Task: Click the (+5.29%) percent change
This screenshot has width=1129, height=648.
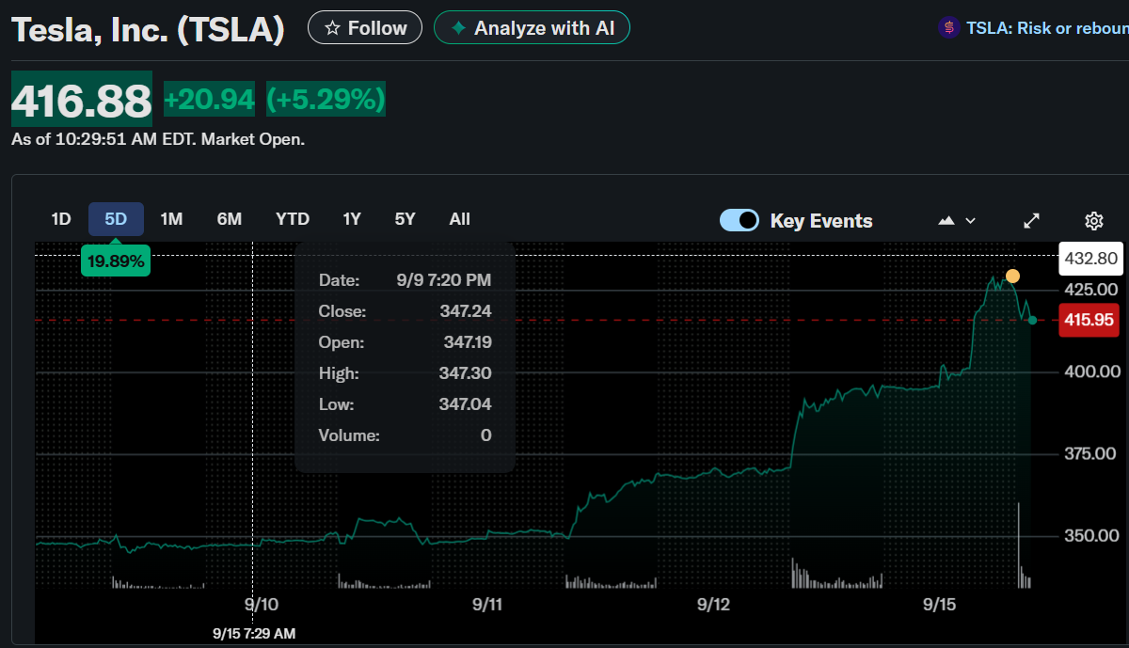Action: click(x=326, y=99)
